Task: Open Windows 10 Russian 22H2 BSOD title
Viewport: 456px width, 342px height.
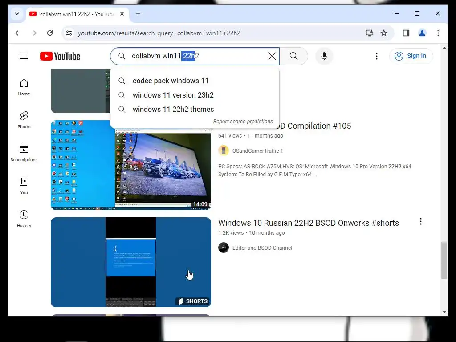Action: point(309,223)
